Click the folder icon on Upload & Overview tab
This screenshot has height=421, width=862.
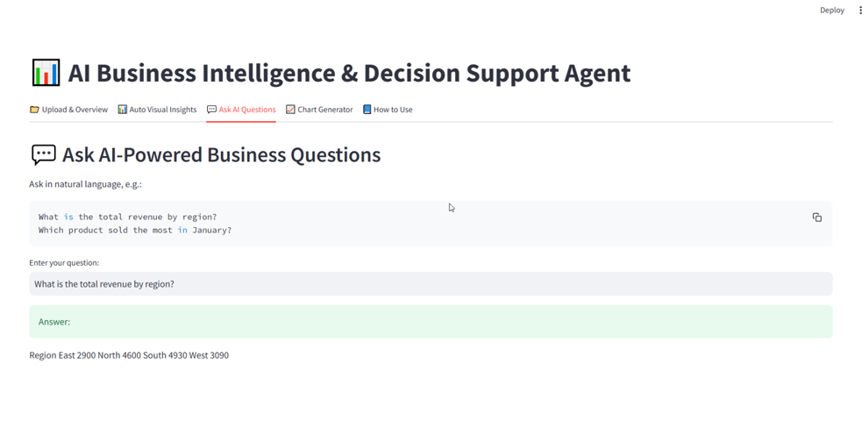pyautogui.click(x=34, y=110)
